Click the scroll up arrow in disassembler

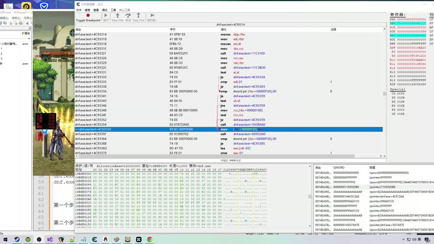pyautogui.click(x=384, y=29)
